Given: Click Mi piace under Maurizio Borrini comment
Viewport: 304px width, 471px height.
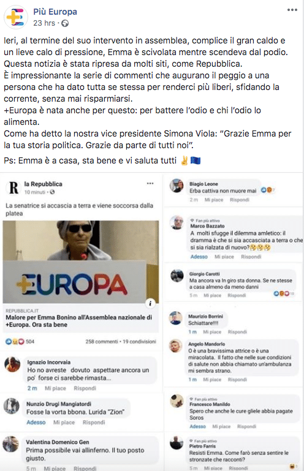Looking at the screenshot, I should coord(212,332).
